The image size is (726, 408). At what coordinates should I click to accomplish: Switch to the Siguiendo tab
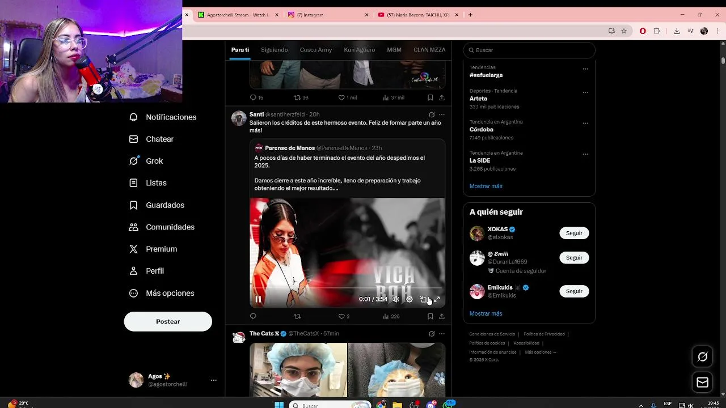[274, 50]
